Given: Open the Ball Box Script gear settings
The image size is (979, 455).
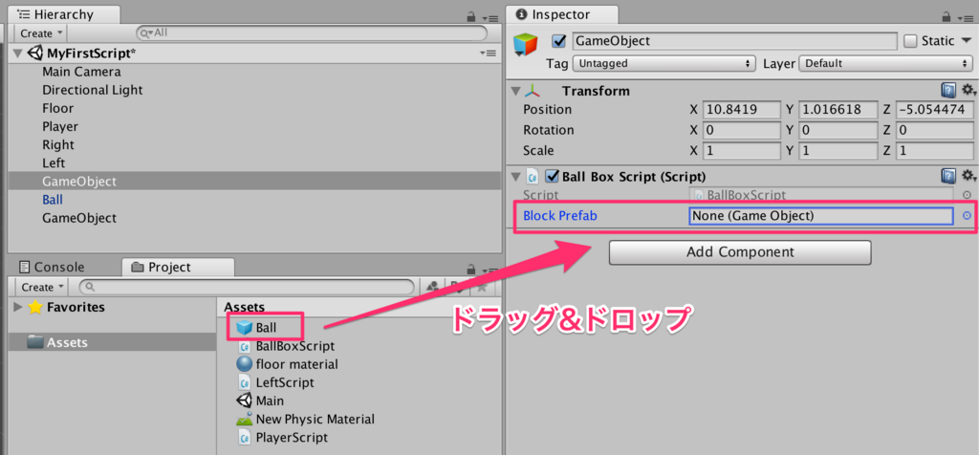Looking at the screenshot, I should [968, 176].
